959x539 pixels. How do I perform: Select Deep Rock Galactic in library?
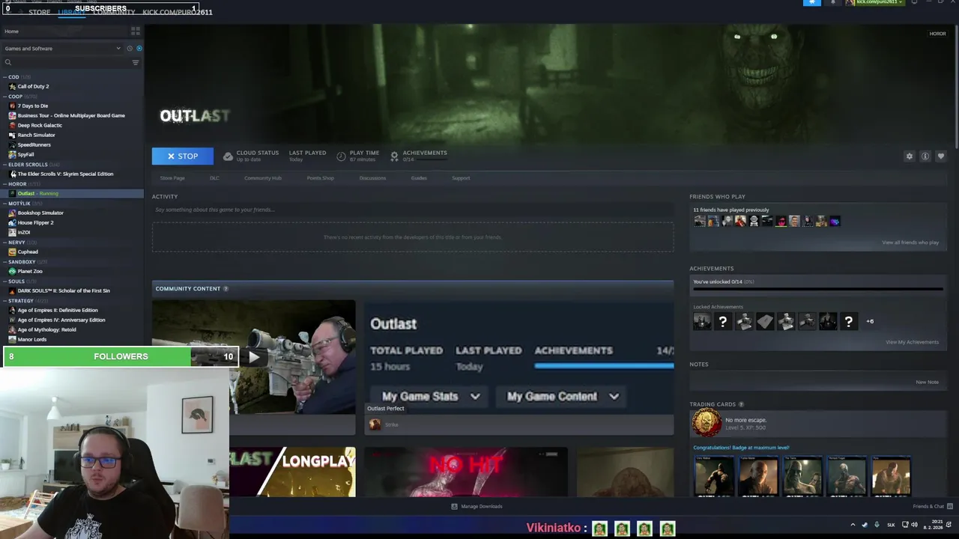pyautogui.click(x=40, y=126)
